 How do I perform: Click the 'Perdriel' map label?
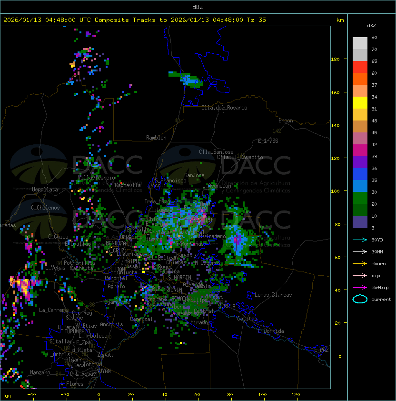pyautogui.click(x=116, y=278)
